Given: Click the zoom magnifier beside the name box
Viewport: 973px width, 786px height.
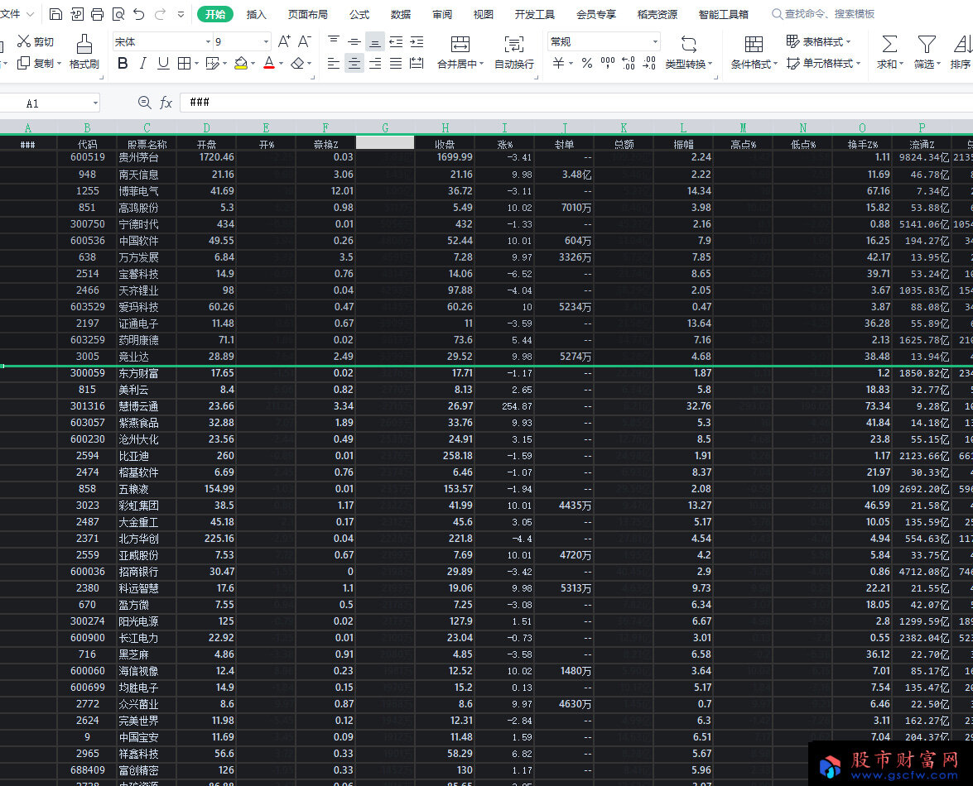Looking at the screenshot, I should point(145,103).
